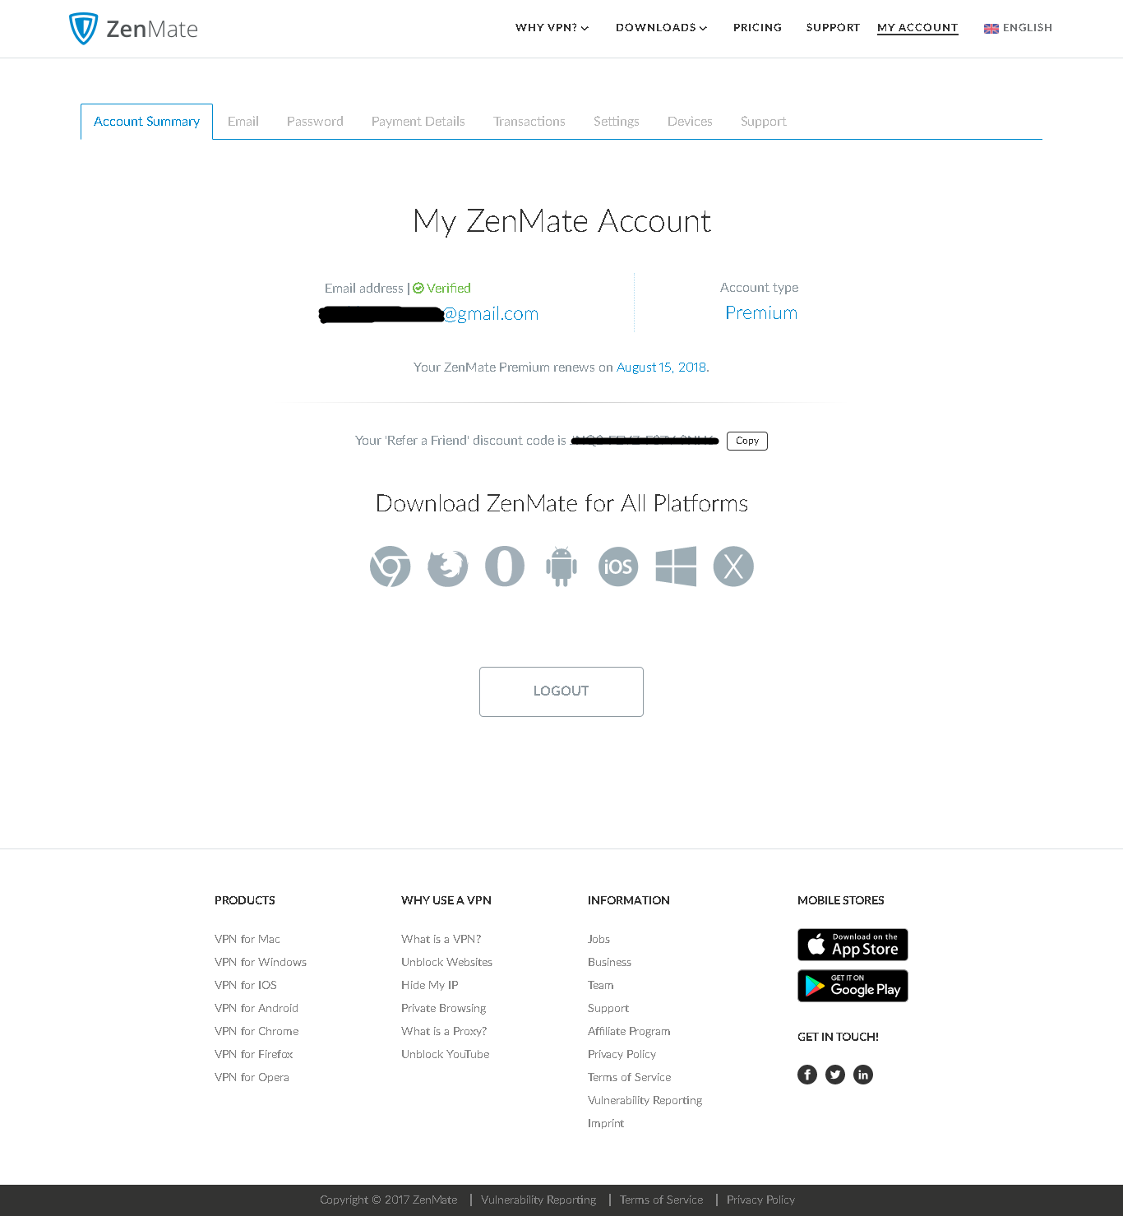Open the LinkedIn social icon

(x=863, y=1075)
